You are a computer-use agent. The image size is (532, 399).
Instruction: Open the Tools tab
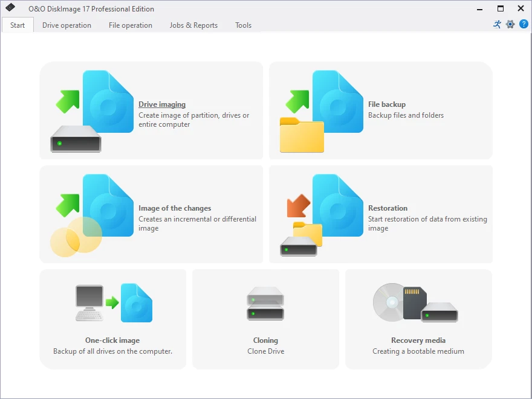click(x=243, y=25)
